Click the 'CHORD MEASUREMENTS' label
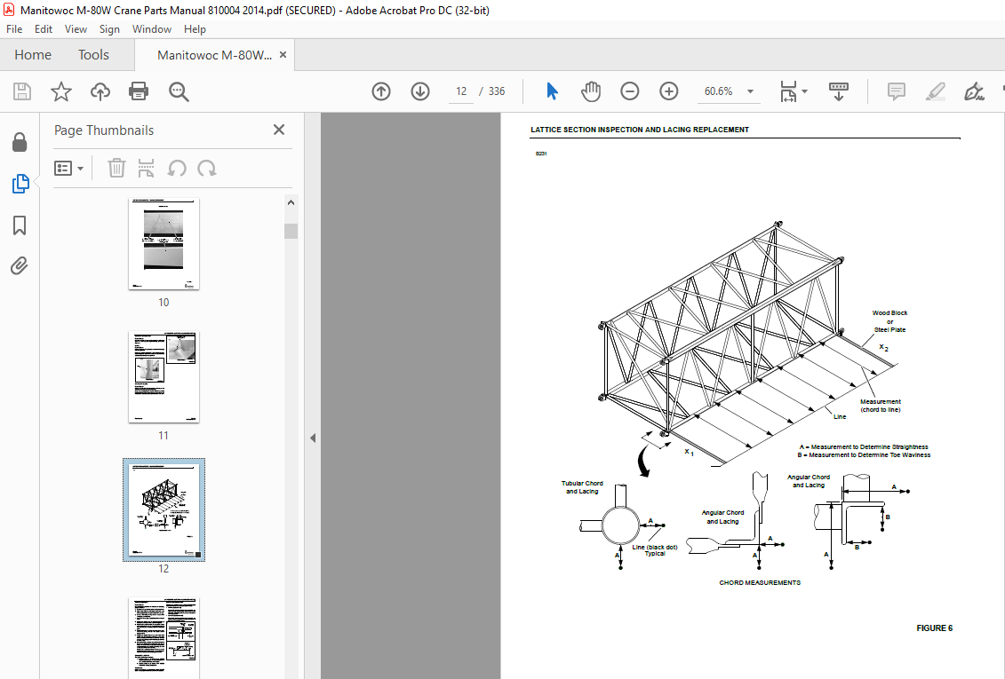Viewport: 1005px width, 679px height. 760,583
